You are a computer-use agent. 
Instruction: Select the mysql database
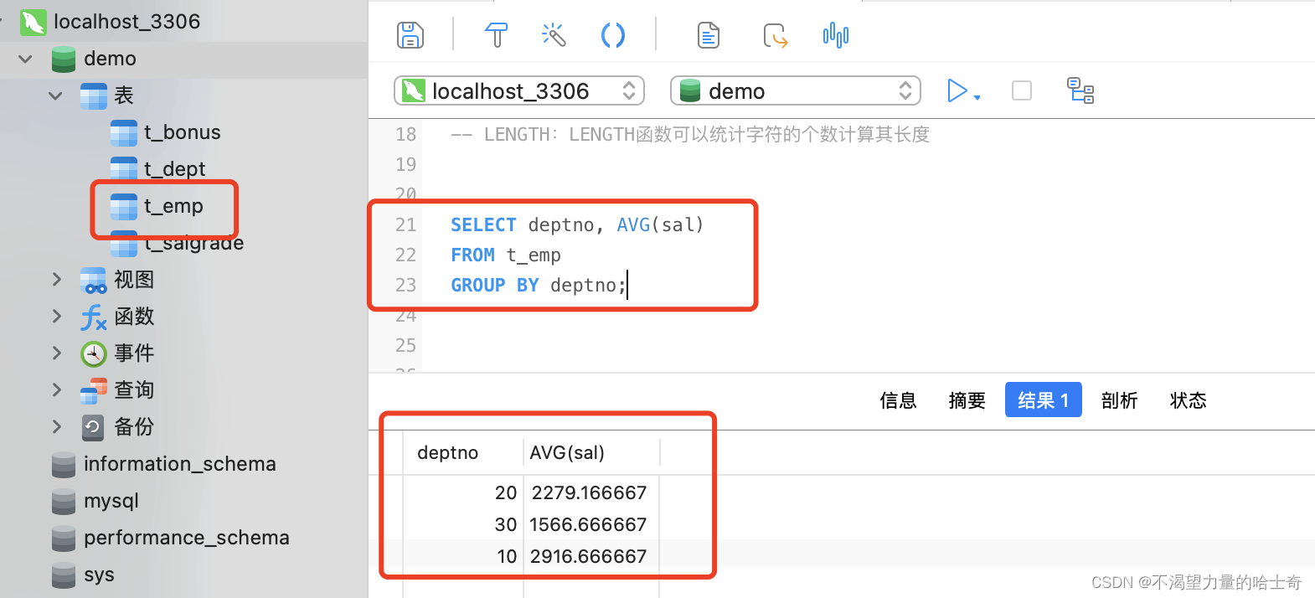(x=111, y=501)
